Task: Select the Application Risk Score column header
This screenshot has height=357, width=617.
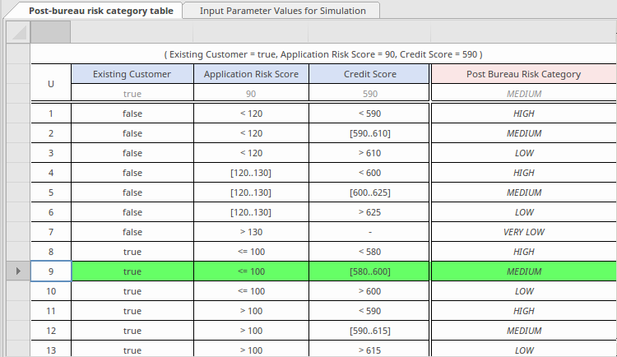Action: pos(251,74)
